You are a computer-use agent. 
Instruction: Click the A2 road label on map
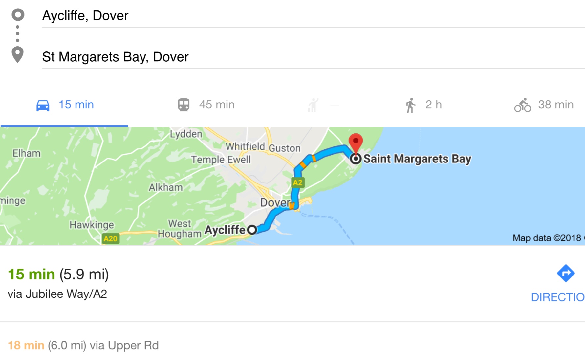[x=298, y=182]
